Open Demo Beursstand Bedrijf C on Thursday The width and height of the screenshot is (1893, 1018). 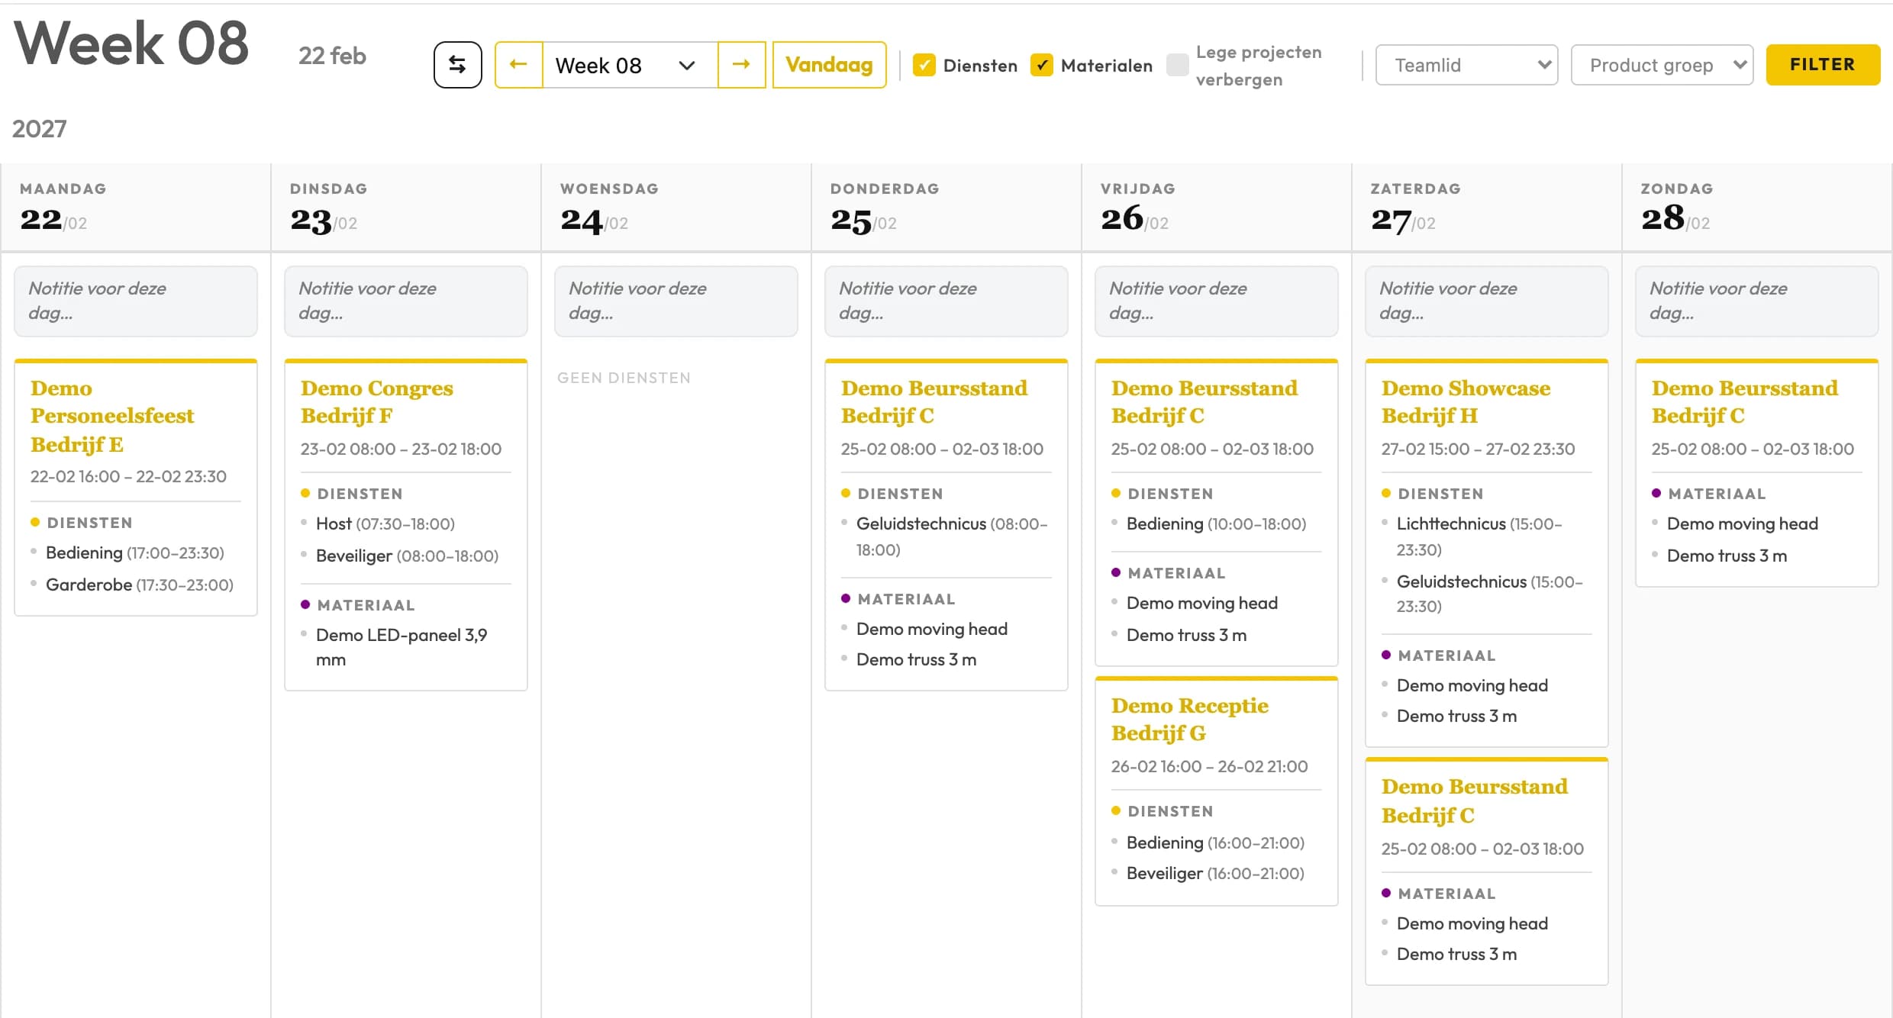pos(934,401)
